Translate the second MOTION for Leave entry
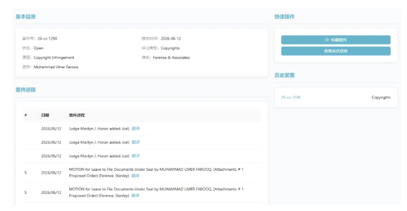Viewport: 407px width, 211px height. (135, 196)
